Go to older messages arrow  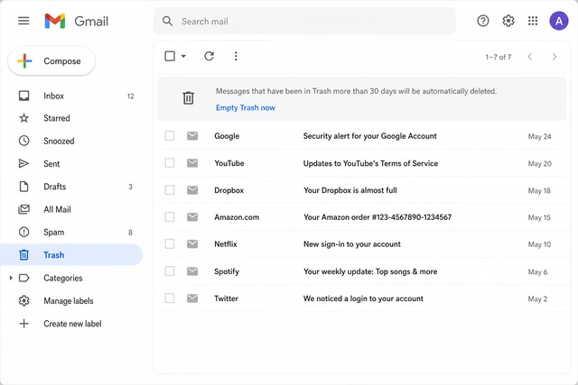[x=554, y=57]
